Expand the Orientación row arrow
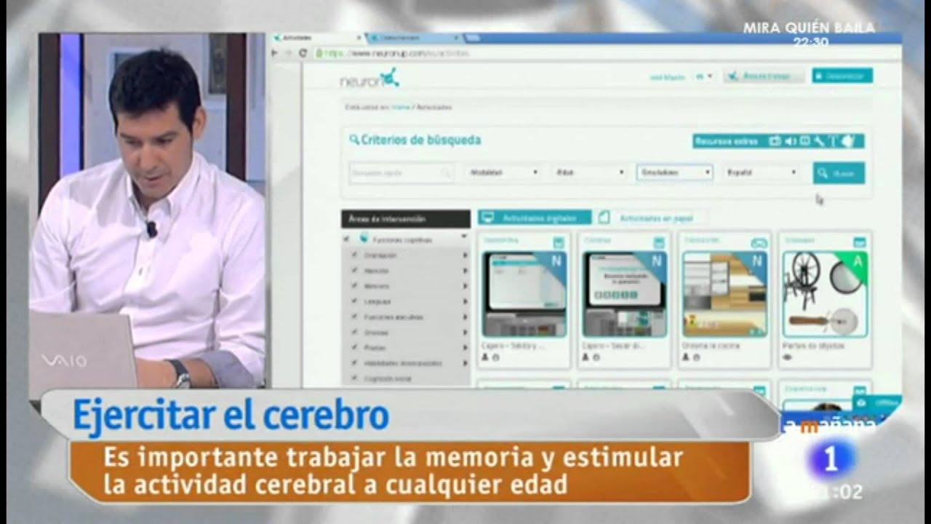This screenshot has height=524, width=931. point(465,255)
